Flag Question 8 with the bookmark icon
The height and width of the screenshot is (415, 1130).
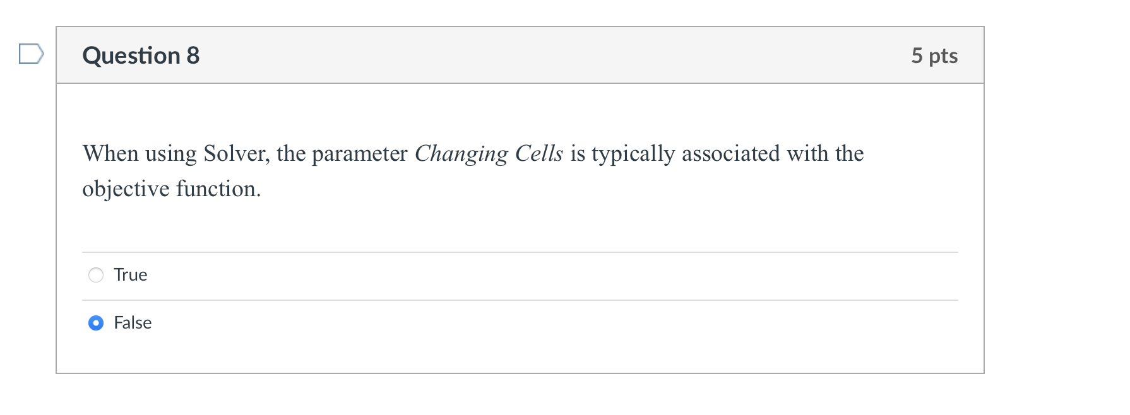click(x=32, y=54)
